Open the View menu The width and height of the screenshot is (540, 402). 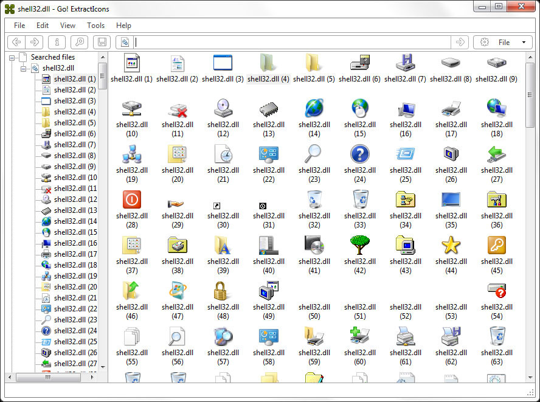tap(67, 26)
